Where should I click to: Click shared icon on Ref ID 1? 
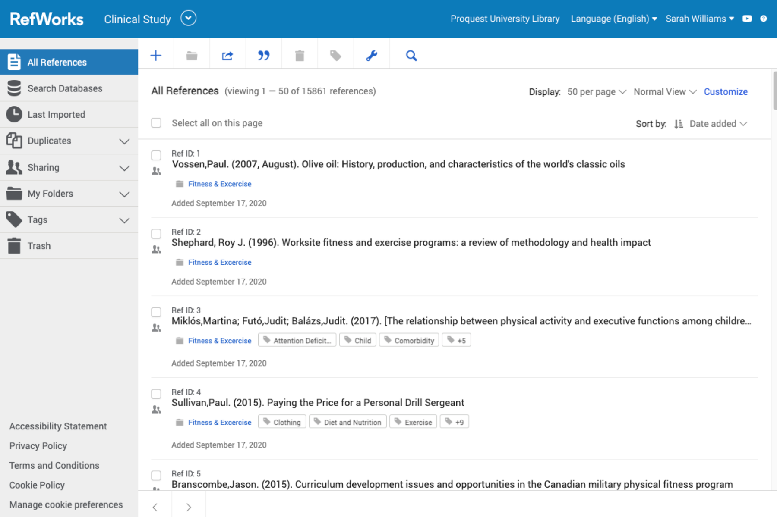pyautogui.click(x=156, y=171)
